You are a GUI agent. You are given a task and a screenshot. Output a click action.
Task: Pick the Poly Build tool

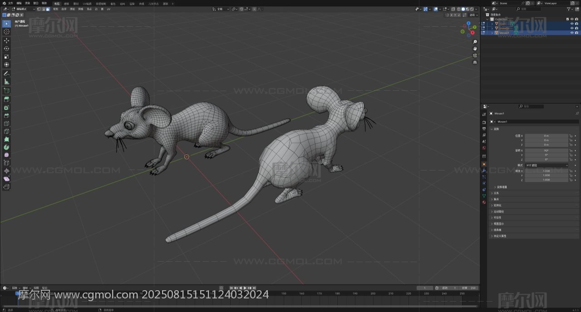(6, 139)
